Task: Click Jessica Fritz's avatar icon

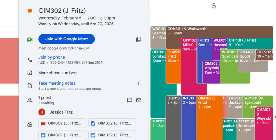Action: tap(42, 112)
